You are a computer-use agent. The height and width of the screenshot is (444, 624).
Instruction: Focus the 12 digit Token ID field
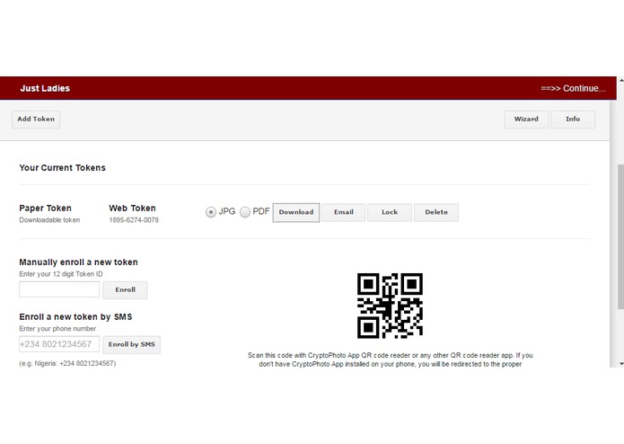pos(59,289)
